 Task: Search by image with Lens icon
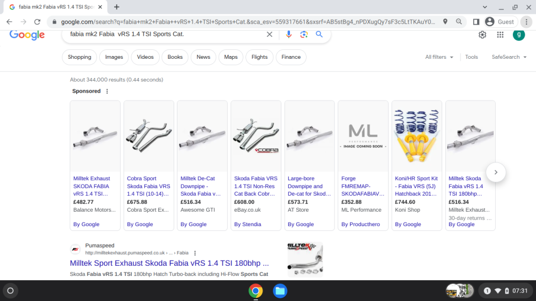point(304,34)
